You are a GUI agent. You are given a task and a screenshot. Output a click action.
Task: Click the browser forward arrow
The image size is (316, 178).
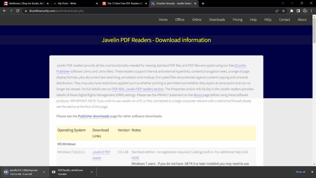point(11,11)
